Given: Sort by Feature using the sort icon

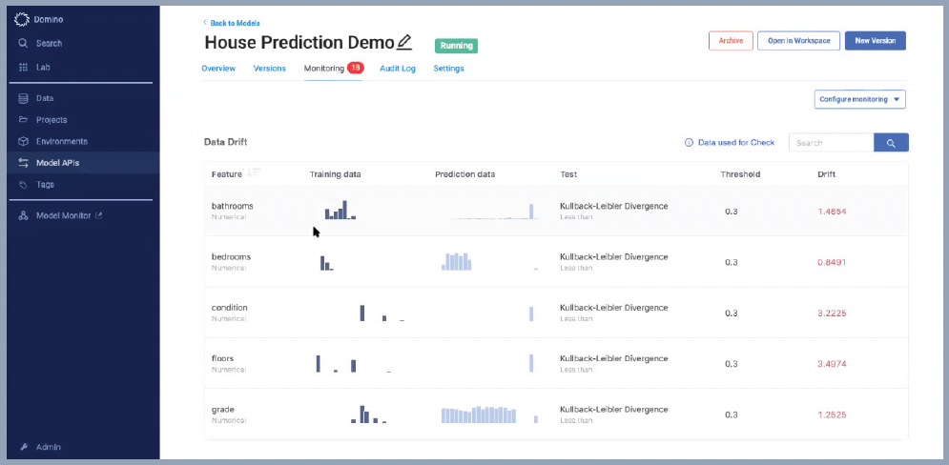Looking at the screenshot, I should click(254, 172).
